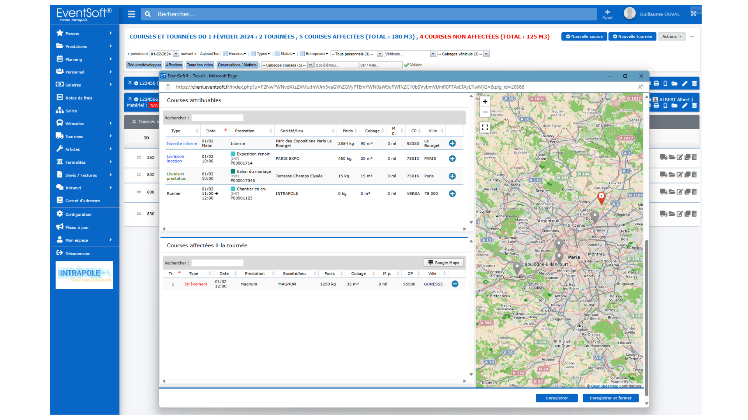Click the Rechercher field in Courses attribuables
The width and height of the screenshot is (748, 420).
pos(217,118)
